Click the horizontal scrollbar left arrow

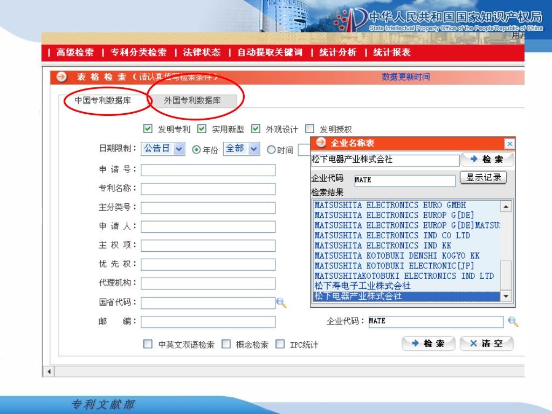click(x=49, y=371)
